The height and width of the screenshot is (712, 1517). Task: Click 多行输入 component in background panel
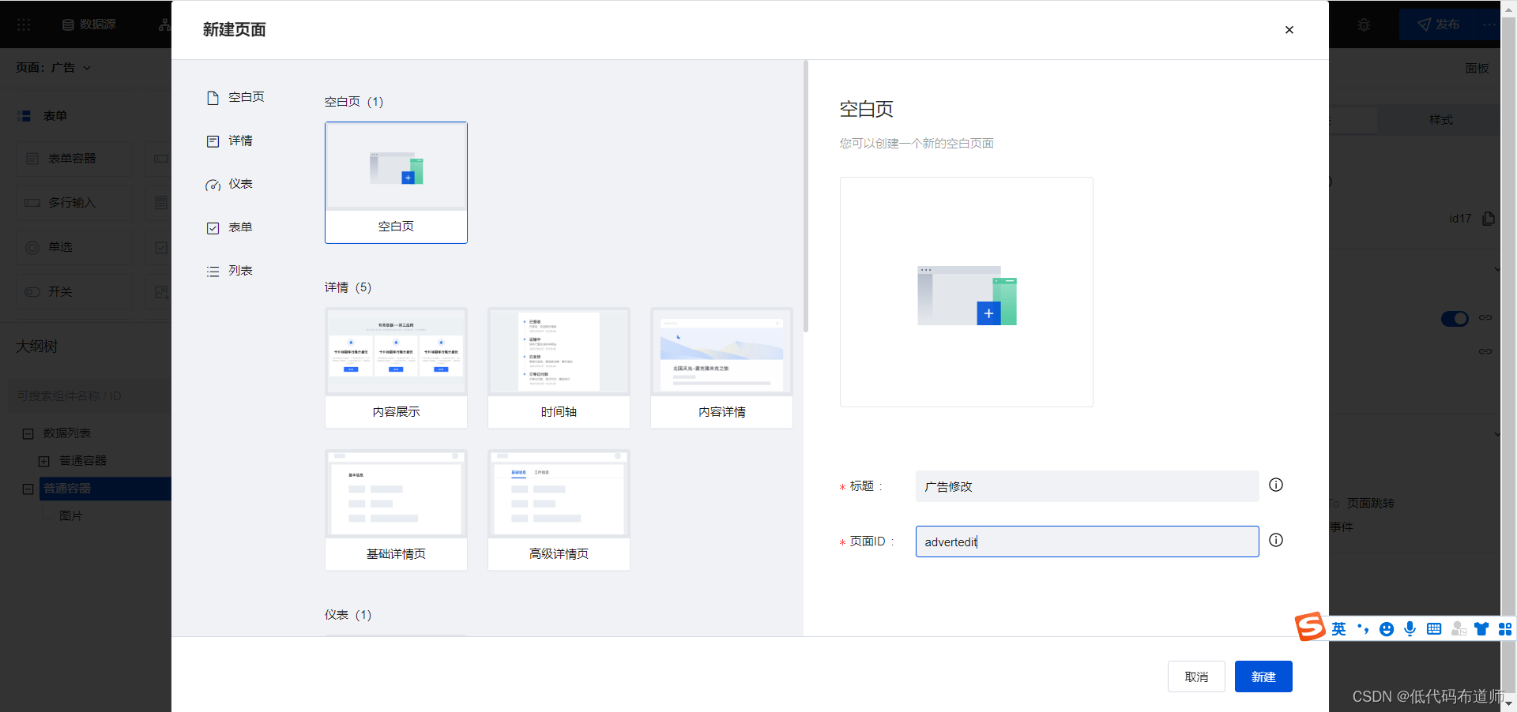tap(74, 203)
